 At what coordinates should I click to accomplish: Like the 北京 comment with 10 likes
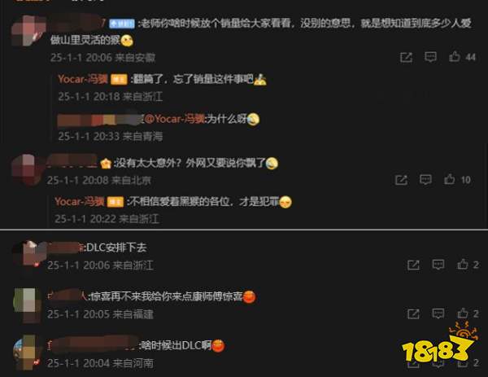click(x=450, y=179)
